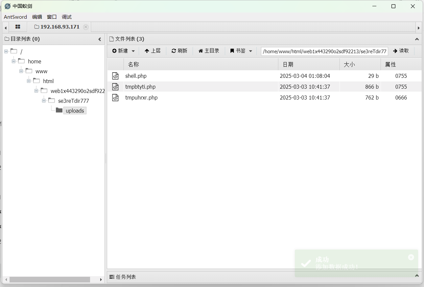Click the PHP file icon beside shell.php

tap(115, 76)
